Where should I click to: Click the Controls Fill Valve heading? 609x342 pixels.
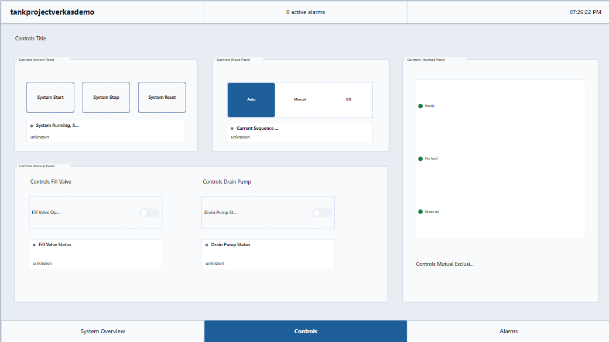(x=50, y=181)
